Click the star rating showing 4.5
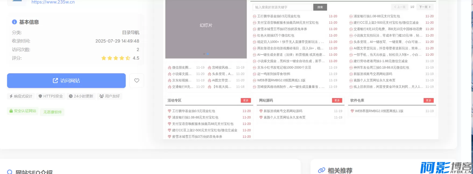 pos(116,58)
